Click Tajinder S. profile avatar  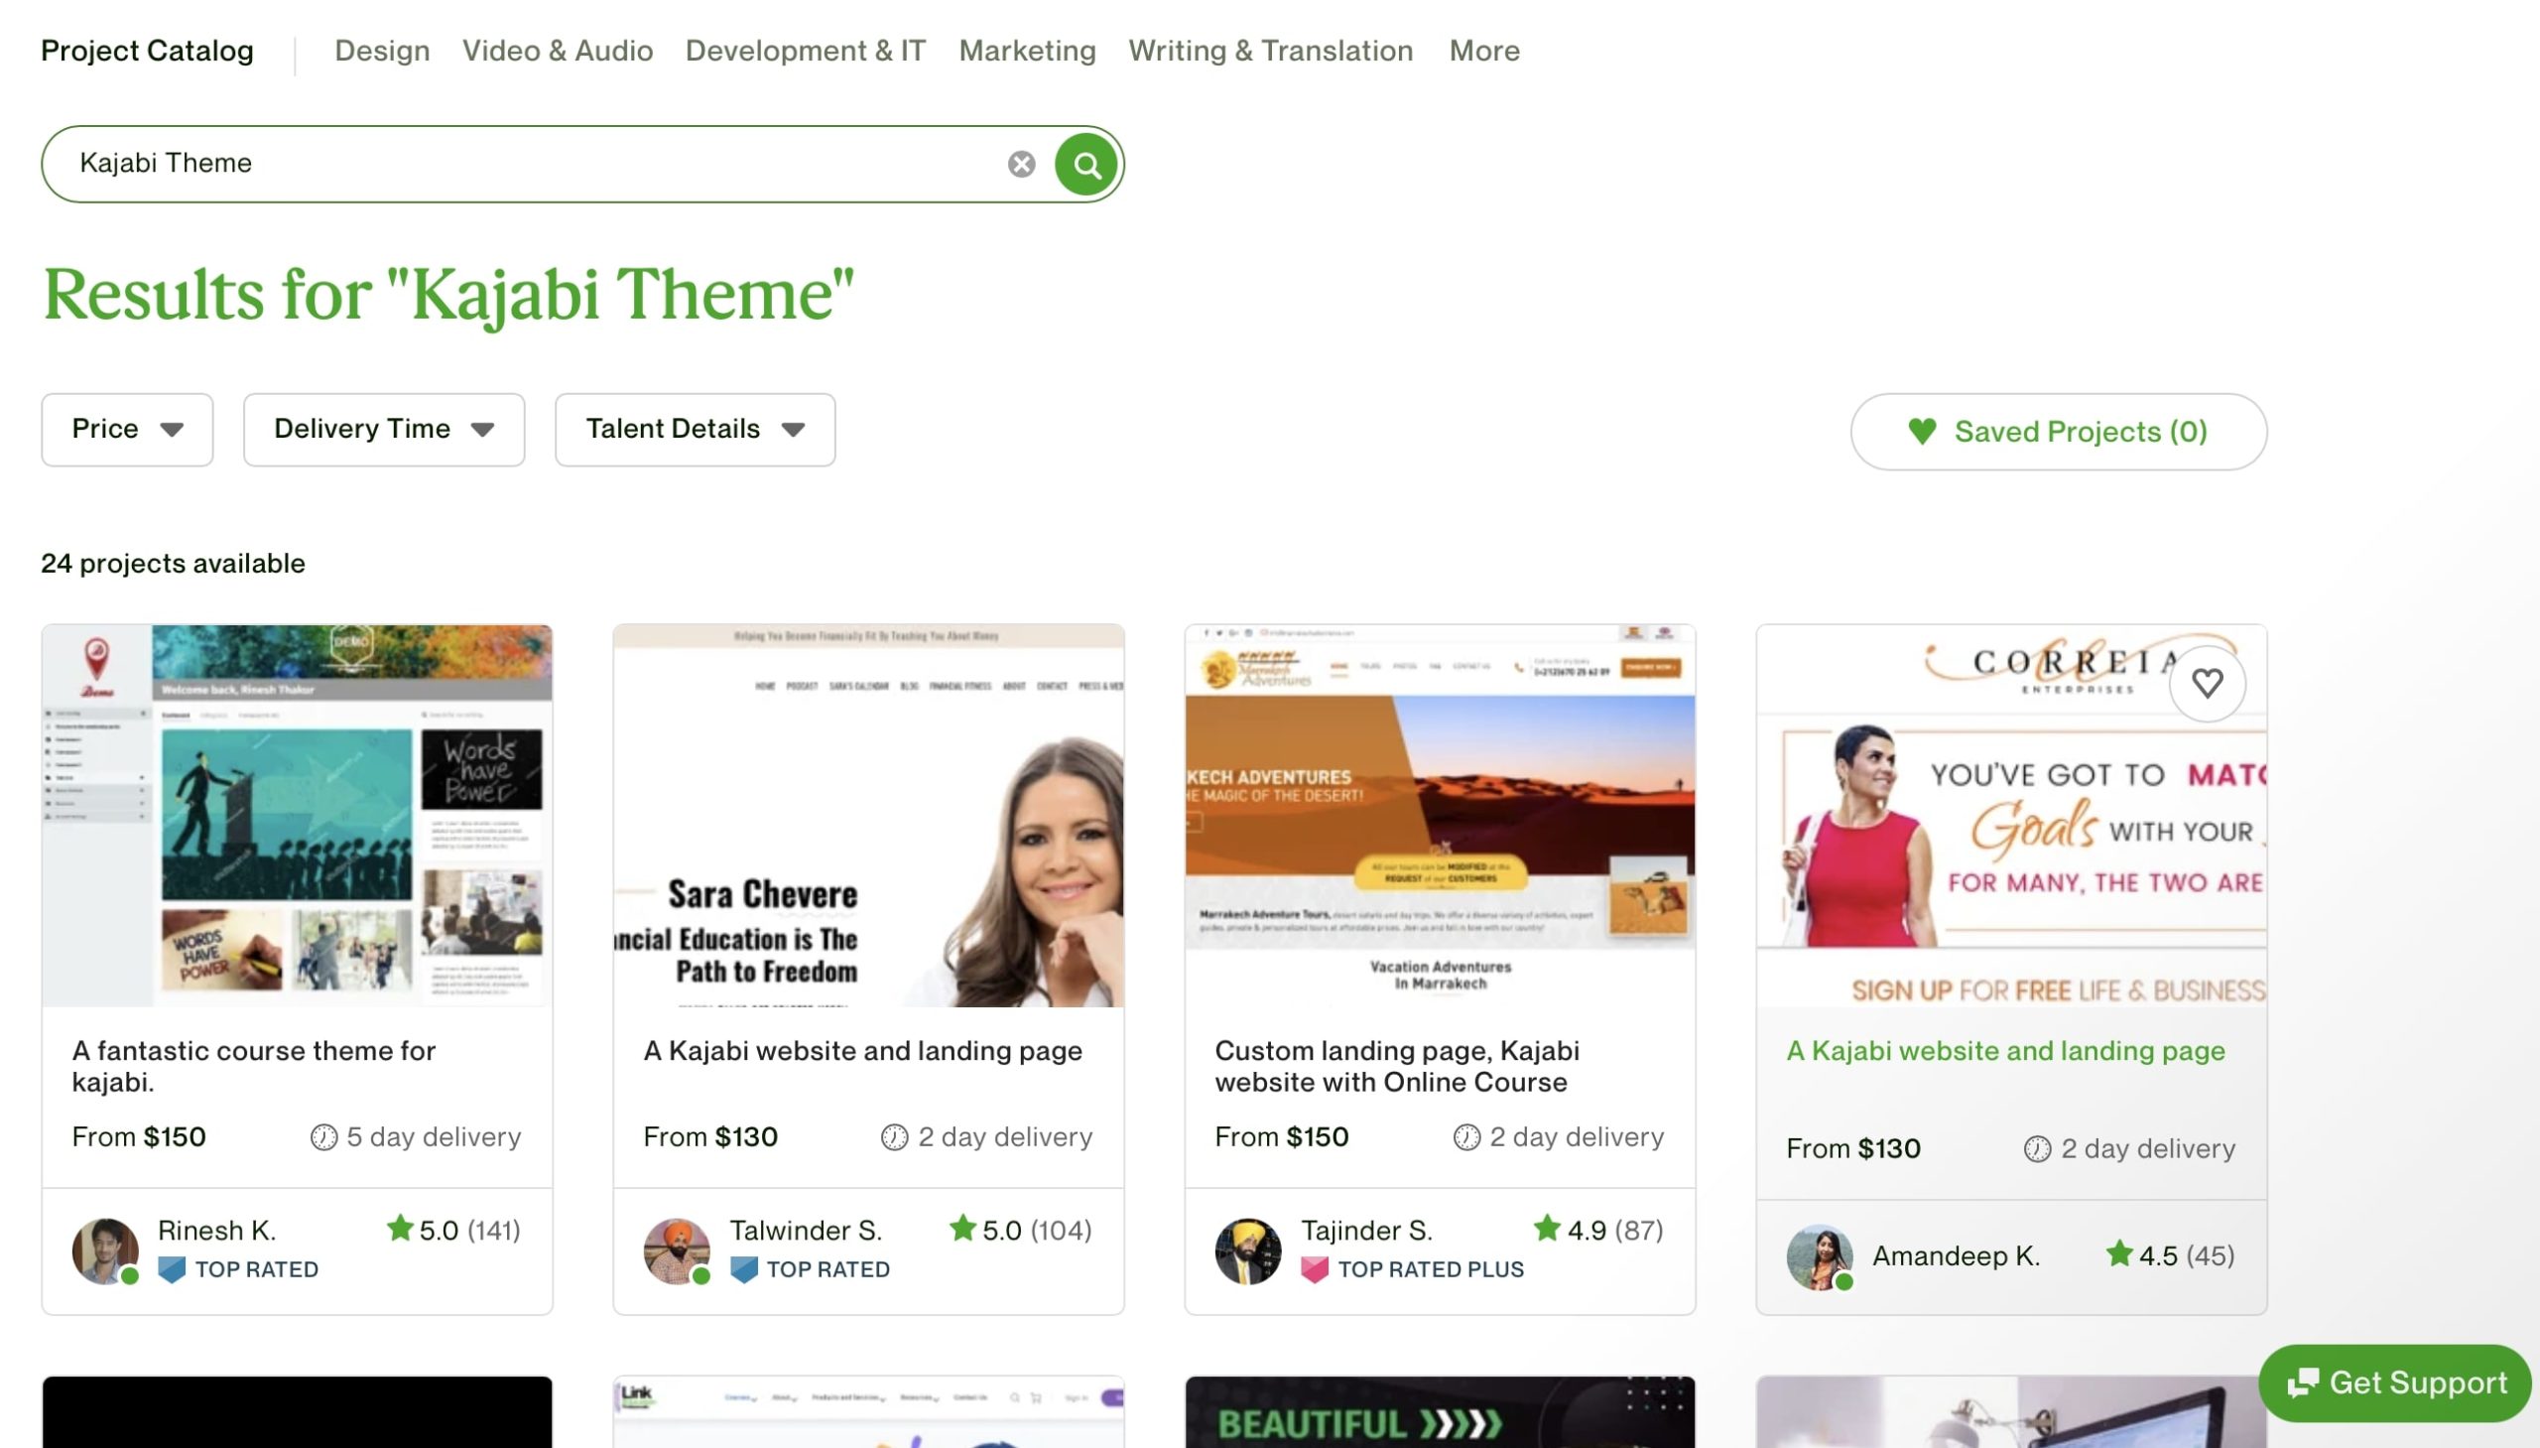pyautogui.click(x=1247, y=1251)
